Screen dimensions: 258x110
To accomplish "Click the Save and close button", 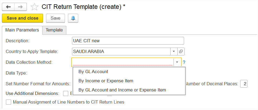I will point(22,18).
